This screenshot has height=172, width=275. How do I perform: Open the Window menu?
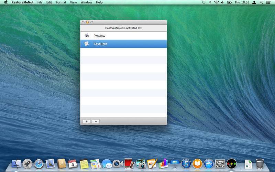pyautogui.click(x=86, y=2)
